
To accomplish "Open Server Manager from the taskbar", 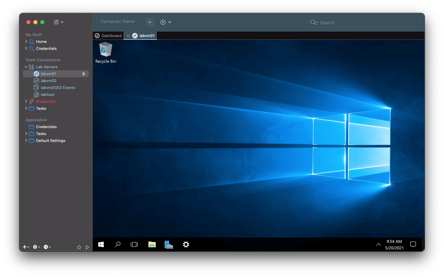I will point(169,244).
